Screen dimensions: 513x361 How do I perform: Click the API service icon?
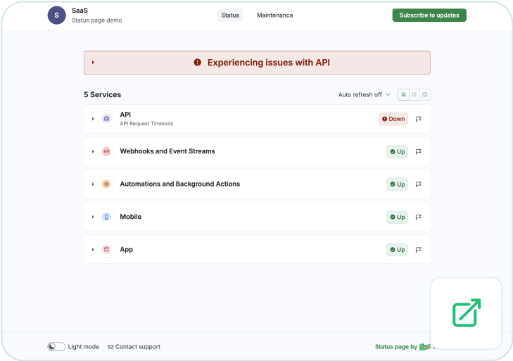106,119
